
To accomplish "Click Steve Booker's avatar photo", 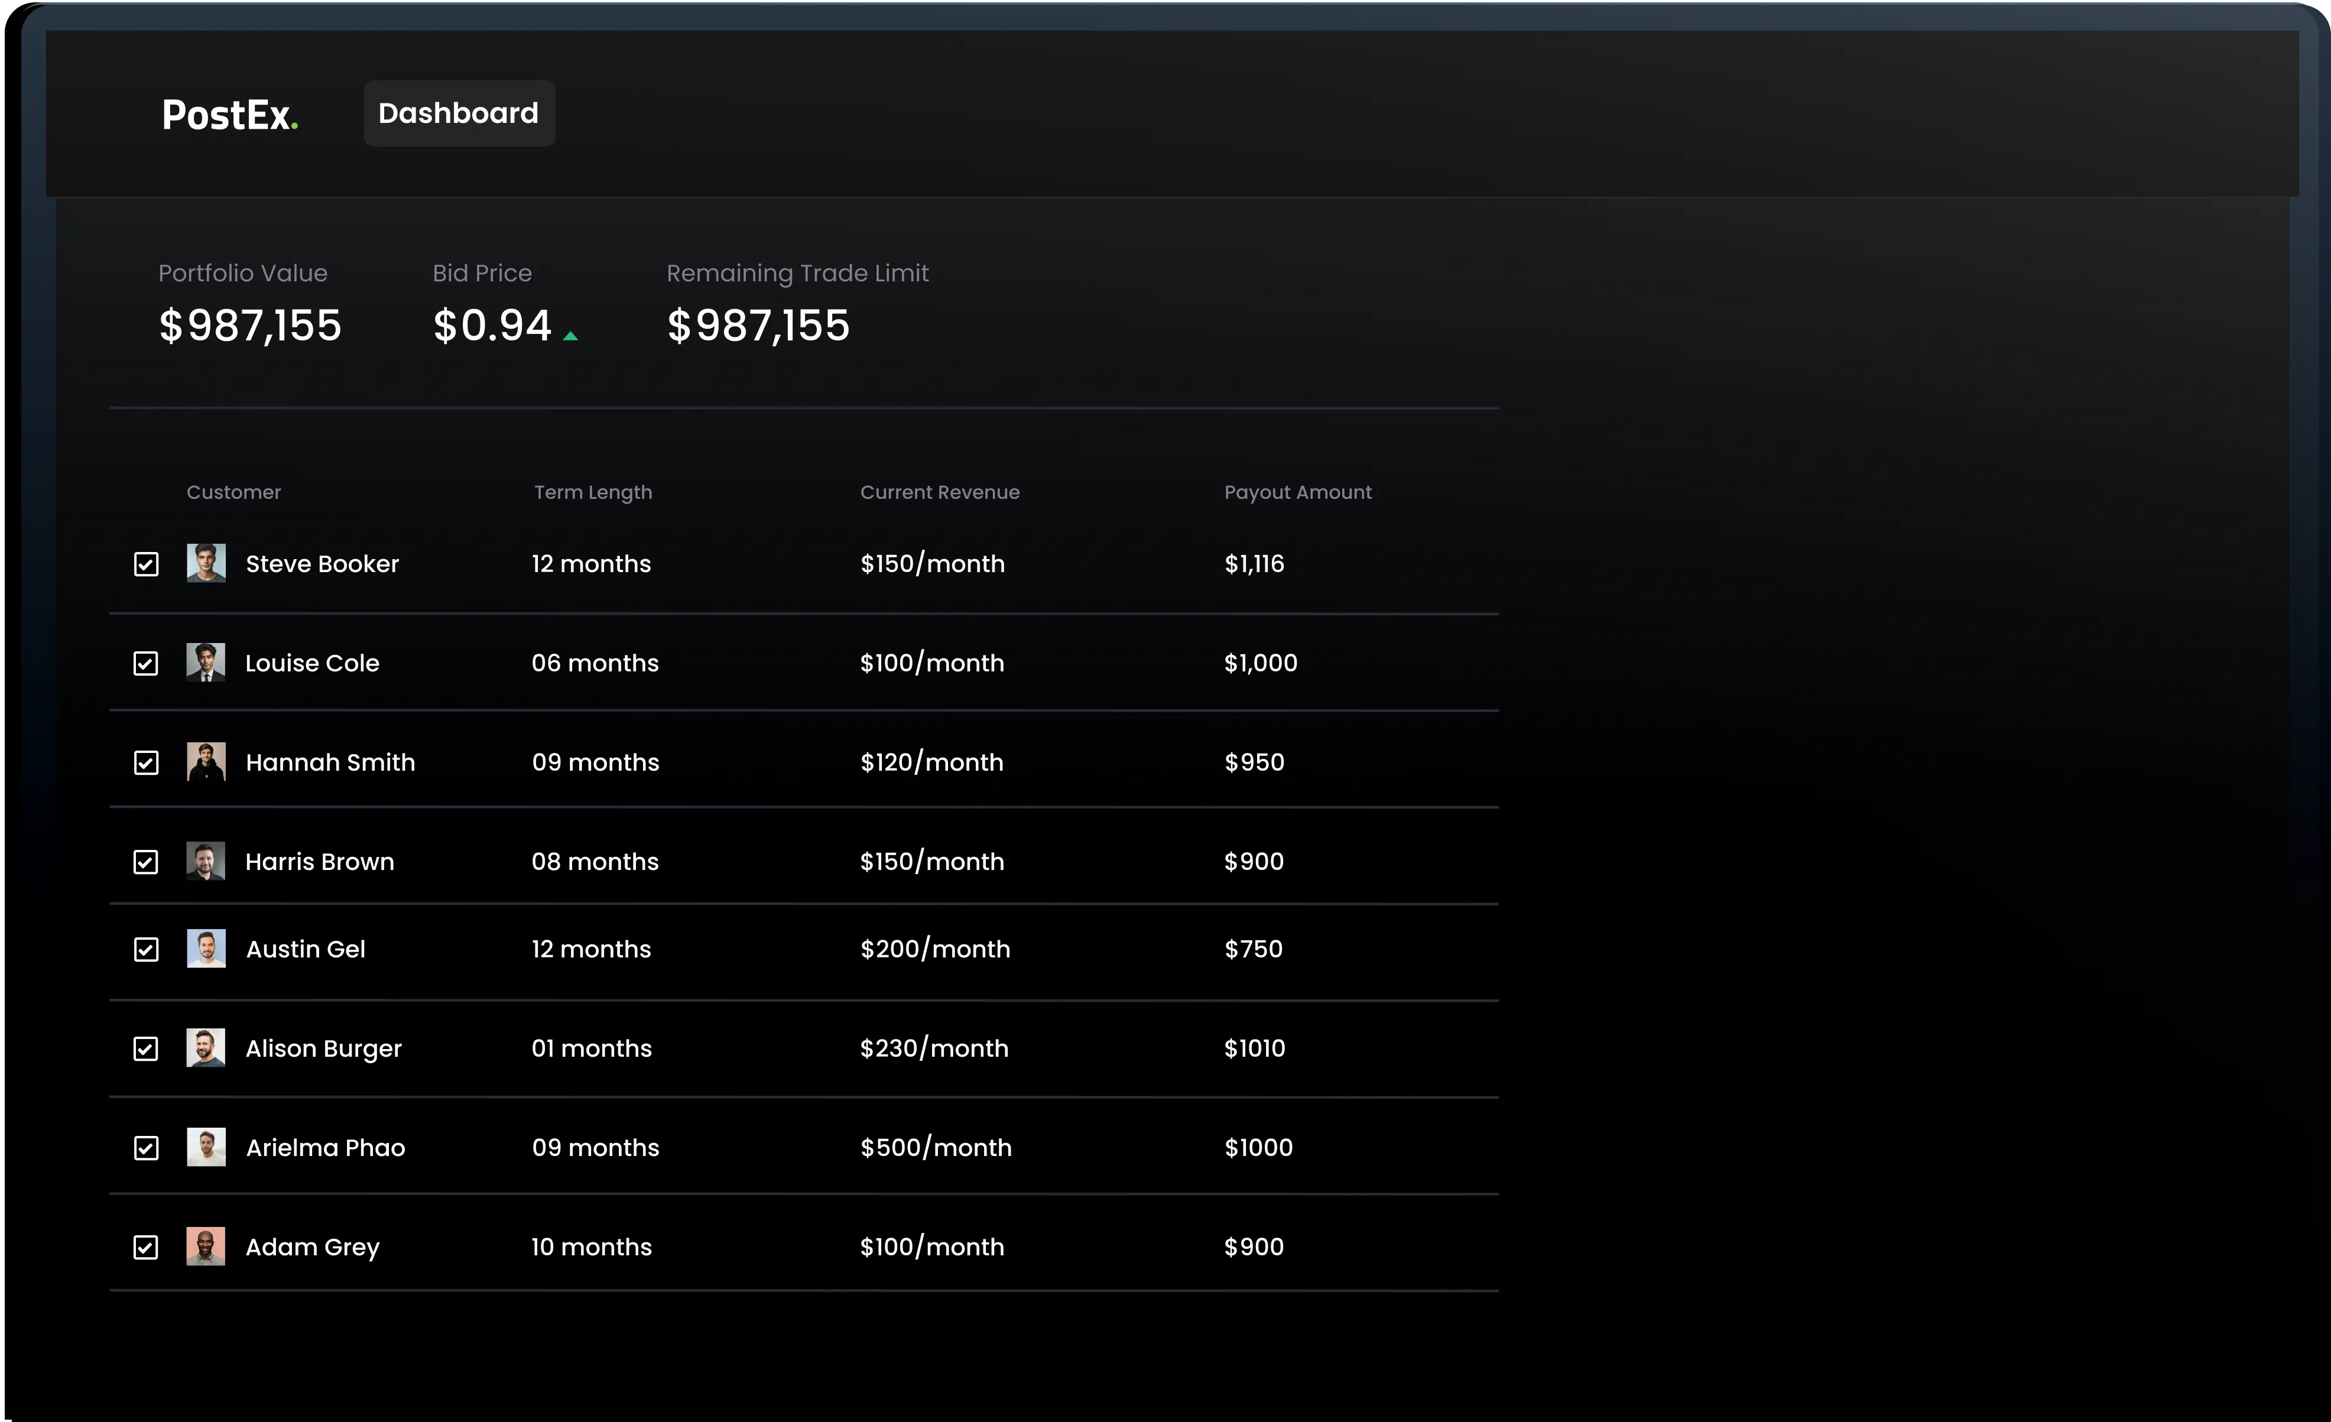I will coord(205,563).
